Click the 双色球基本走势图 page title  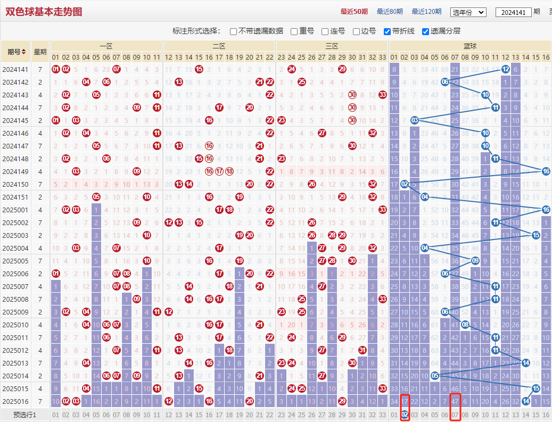(x=44, y=12)
